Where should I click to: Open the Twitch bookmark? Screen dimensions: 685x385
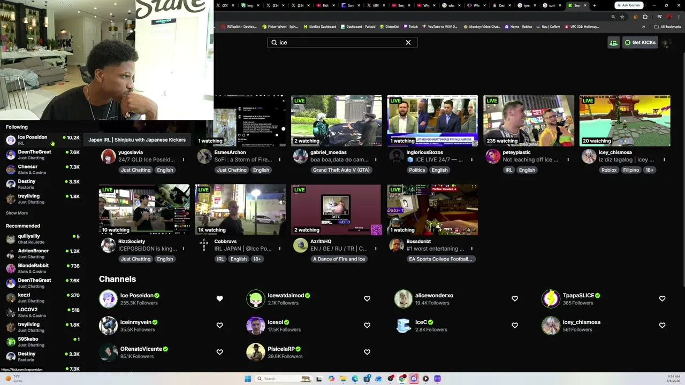tap(410, 26)
